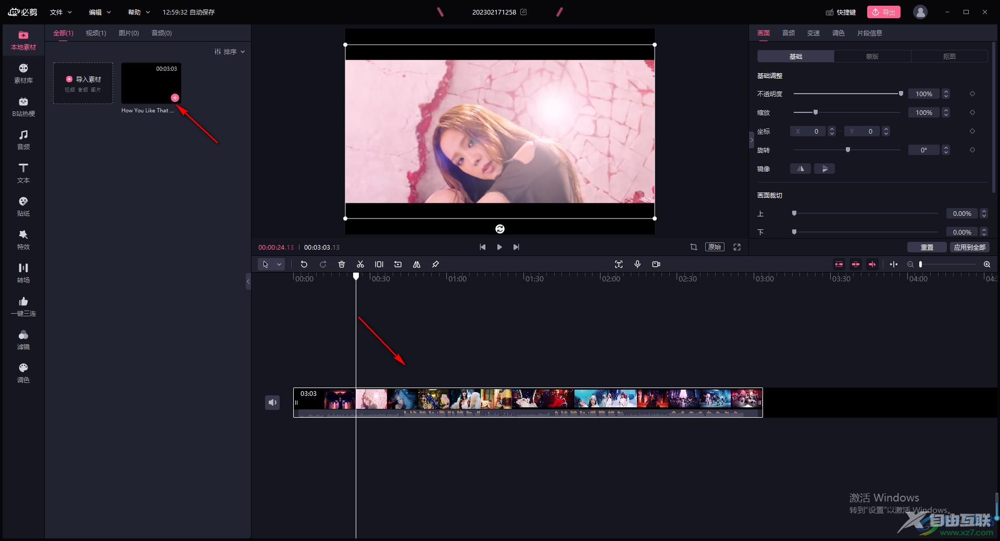The image size is (1000, 541).
Task: Click the 原始 original ratio button
Action: (715, 247)
